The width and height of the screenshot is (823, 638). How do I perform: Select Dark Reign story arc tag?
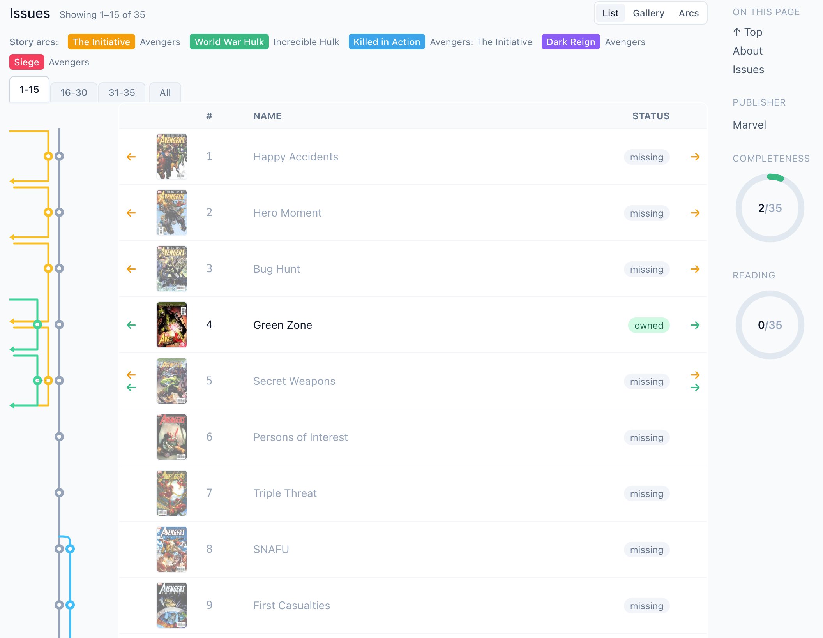[570, 42]
